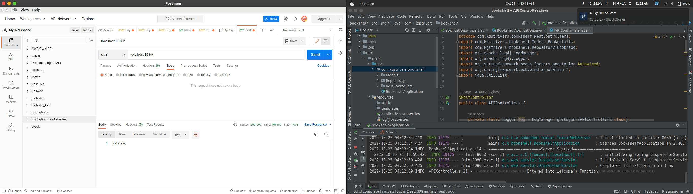Click the blue Send button
The image size is (693, 194).
coord(315,55)
